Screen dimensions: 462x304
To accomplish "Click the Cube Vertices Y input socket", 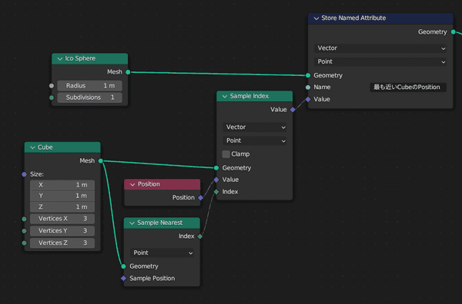I will click(x=24, y=231).
